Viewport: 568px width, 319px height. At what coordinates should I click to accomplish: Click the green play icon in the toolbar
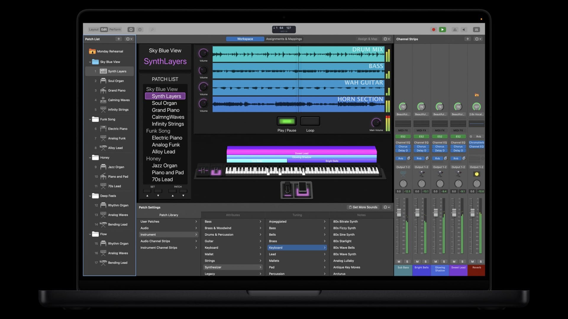coord(443,30)
